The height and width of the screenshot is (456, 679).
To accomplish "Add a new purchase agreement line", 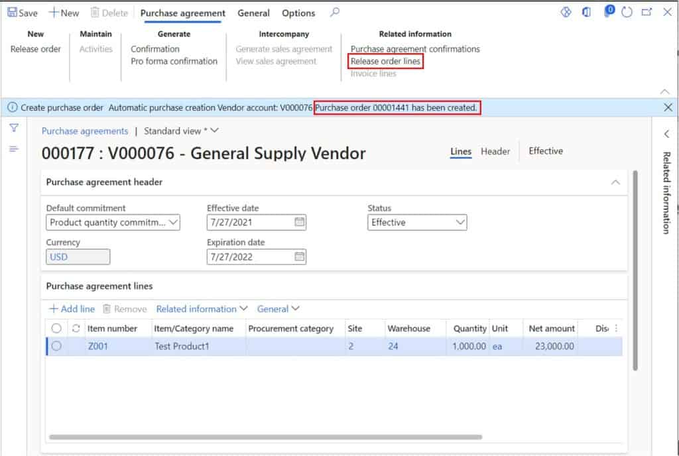I will tap(71, 308).
